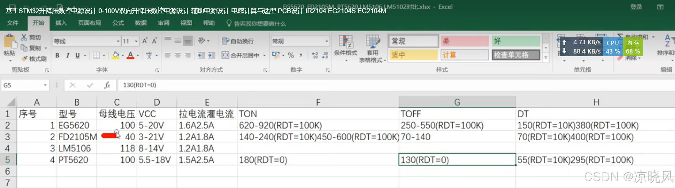Expand underline style dropdown arrow
This screenshot has width=675, height=188.
(85, 56)
